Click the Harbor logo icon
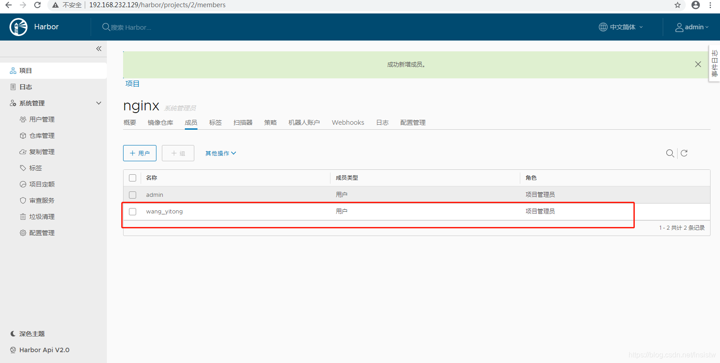The height and width of the screenshot is (363, 720). [x=18, y=27]
